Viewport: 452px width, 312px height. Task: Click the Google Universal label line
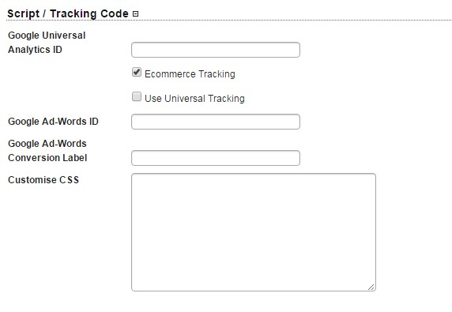tap(47, 36)
